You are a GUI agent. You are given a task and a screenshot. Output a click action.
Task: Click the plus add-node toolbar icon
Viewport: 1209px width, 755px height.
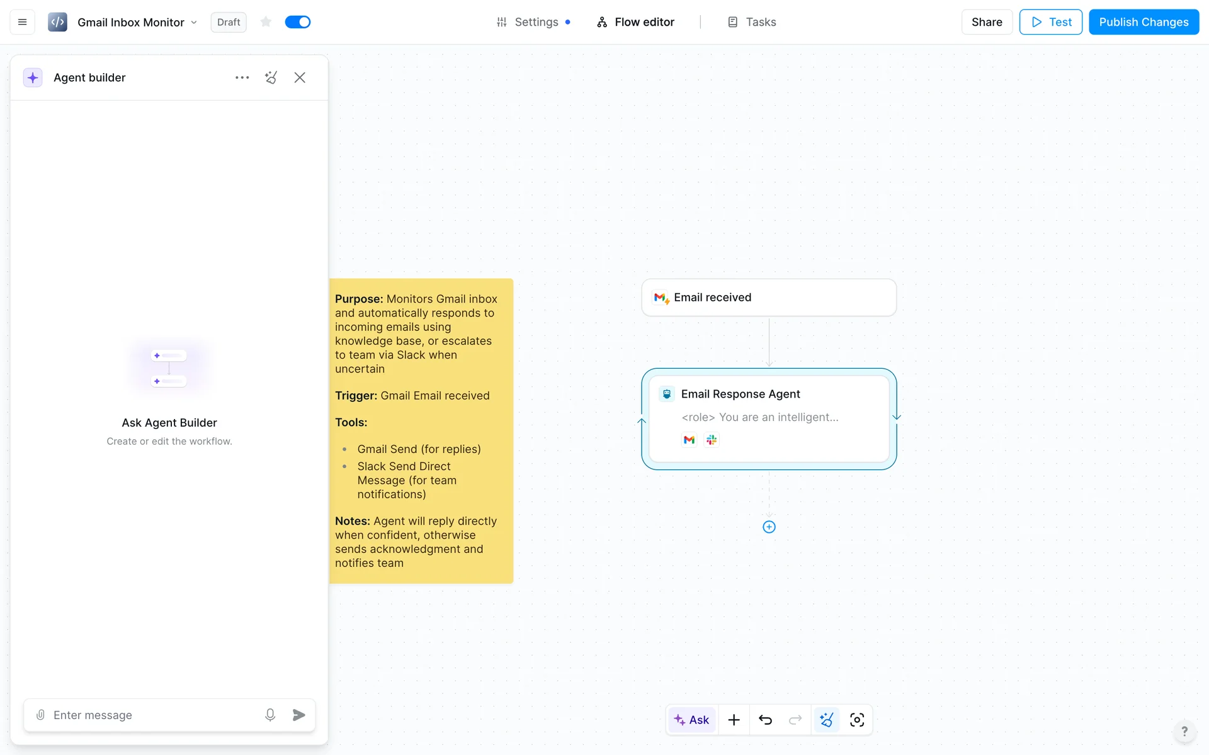pyautogui.click(x=734, y=720)
